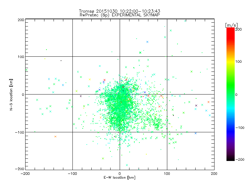Click the y-axis tick label "100" on left
This screenshot has width=252, height=189.
click(21, 57)
